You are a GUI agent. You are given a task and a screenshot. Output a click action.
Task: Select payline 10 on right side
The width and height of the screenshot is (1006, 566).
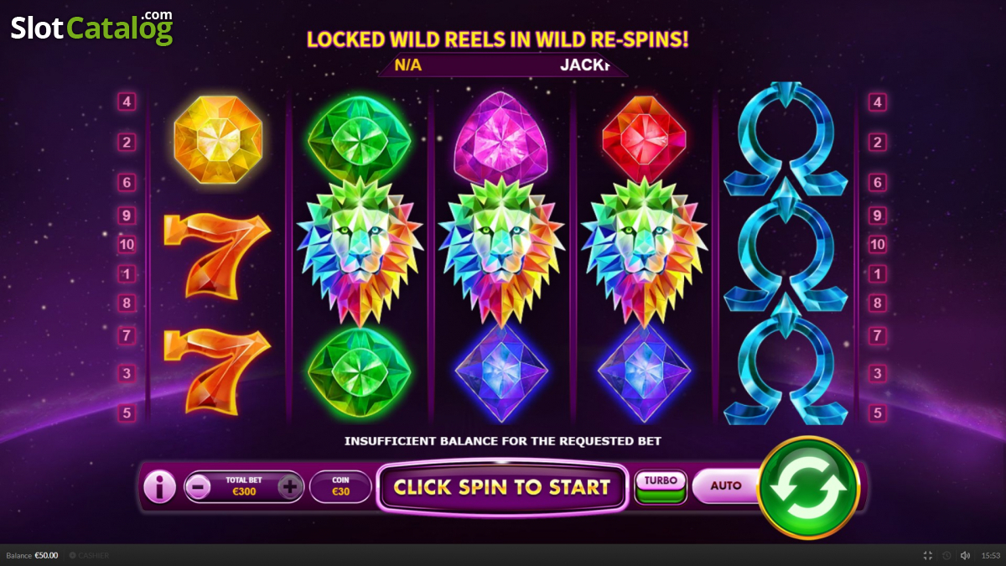(878, 245)
